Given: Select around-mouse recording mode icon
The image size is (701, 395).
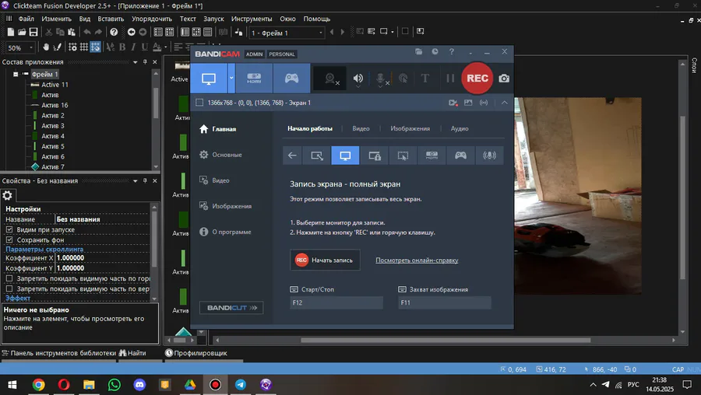Looking at the screenshot, I should pyautogui.click(x=403, y=156).
